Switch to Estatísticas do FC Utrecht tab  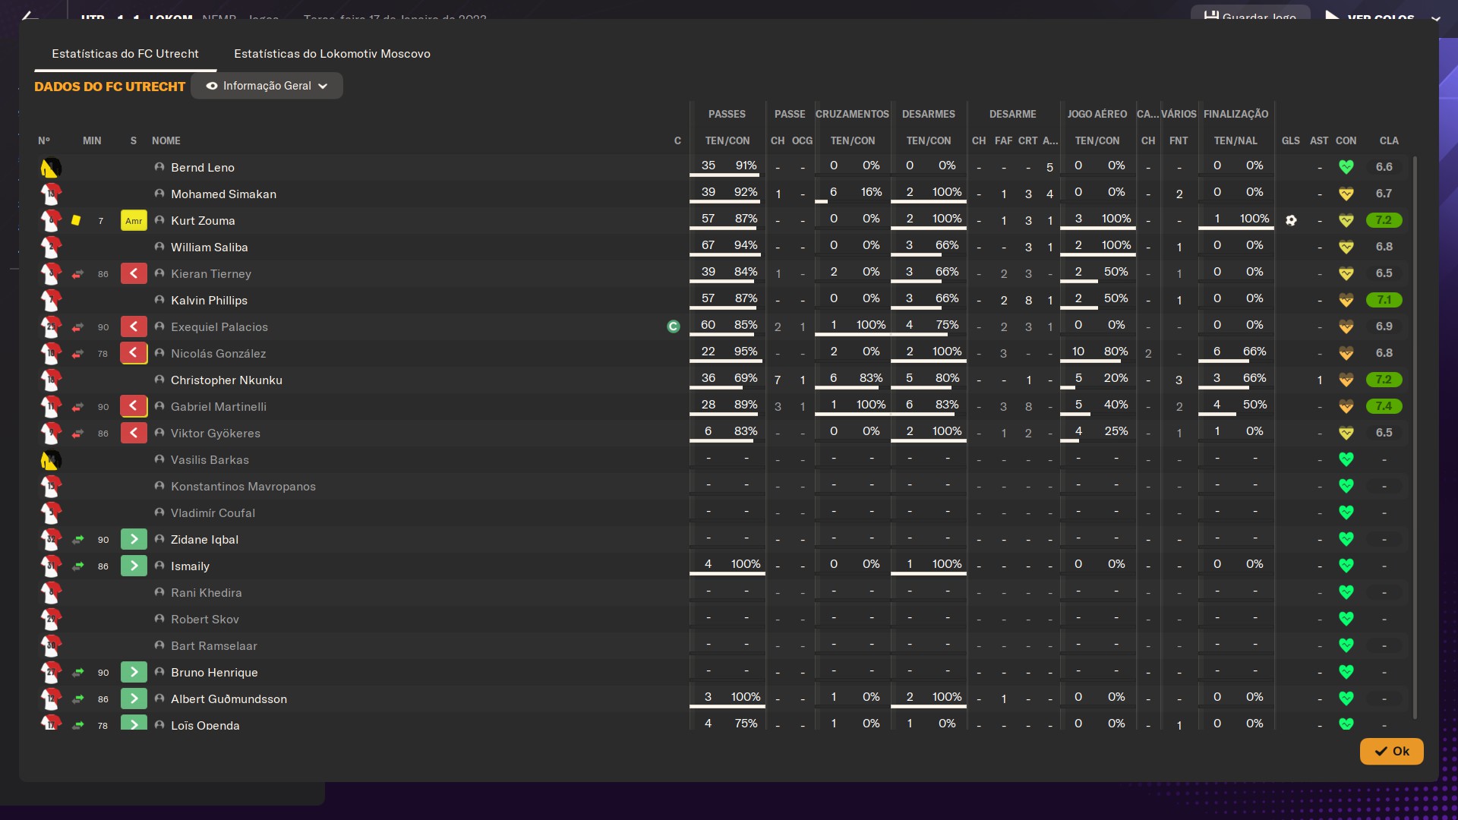click(125, 54)
